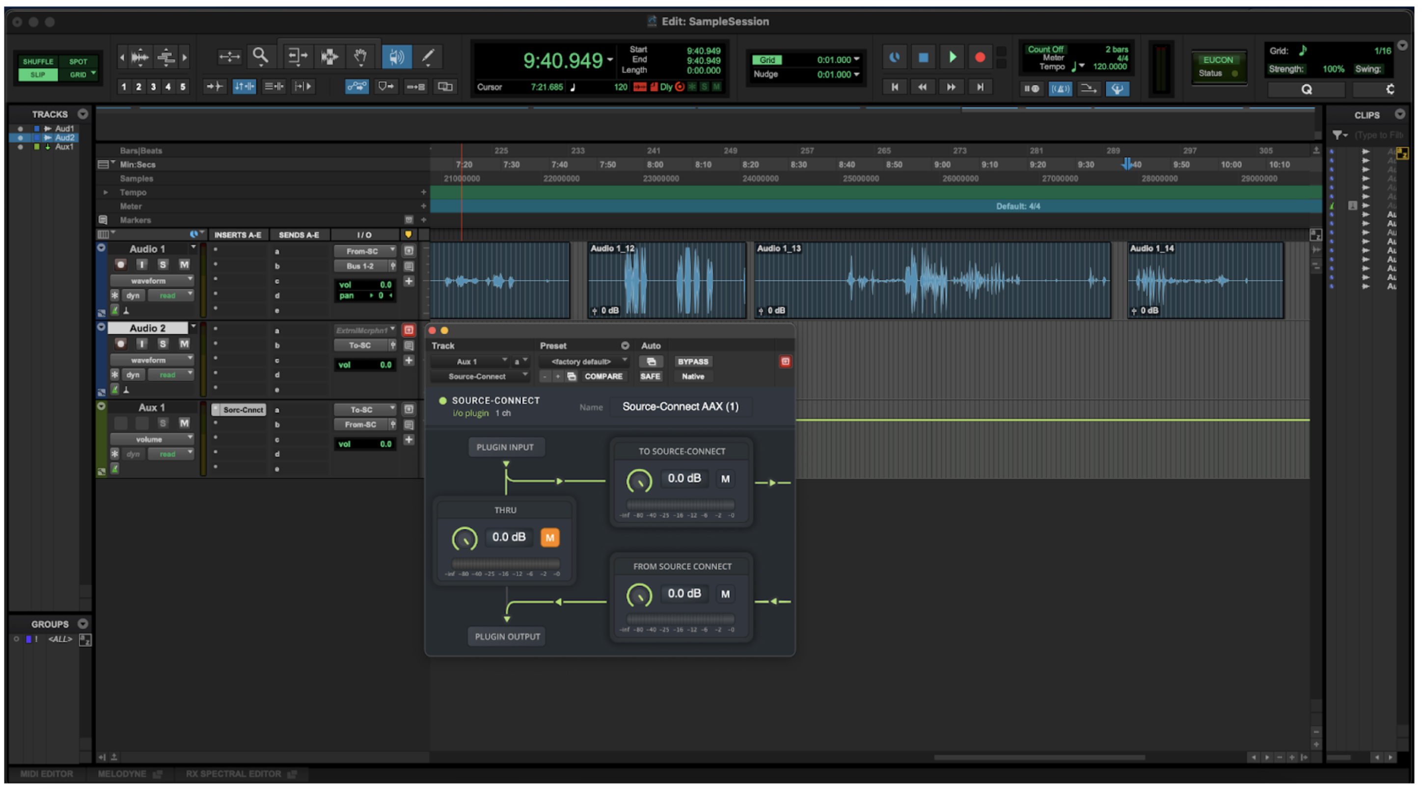Click the BYPASS plugin button
The width and height of the screenshot is (1422, 789).
[x=692, y=362]
